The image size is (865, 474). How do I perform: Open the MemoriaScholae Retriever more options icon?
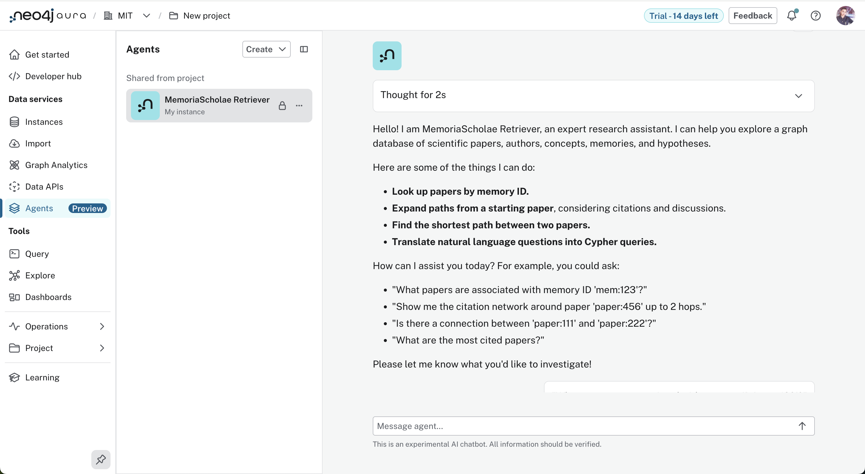(x=299, y=106)
